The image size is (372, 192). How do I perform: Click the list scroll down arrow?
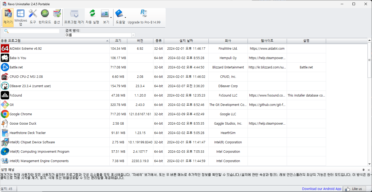tap(369, 164)
